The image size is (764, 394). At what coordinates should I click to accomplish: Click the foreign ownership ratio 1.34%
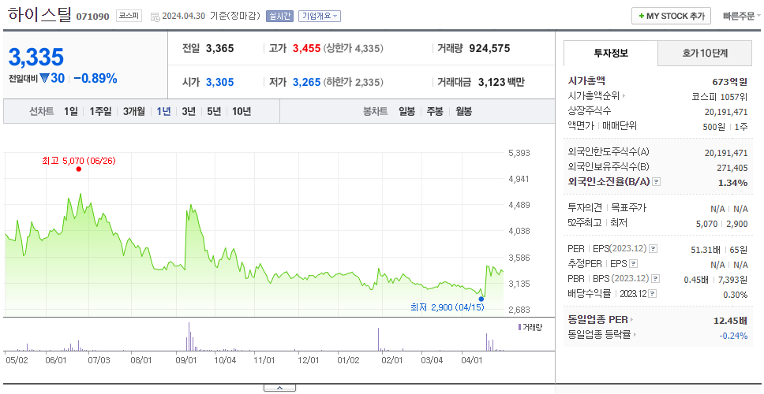click(x=732, y=182)
